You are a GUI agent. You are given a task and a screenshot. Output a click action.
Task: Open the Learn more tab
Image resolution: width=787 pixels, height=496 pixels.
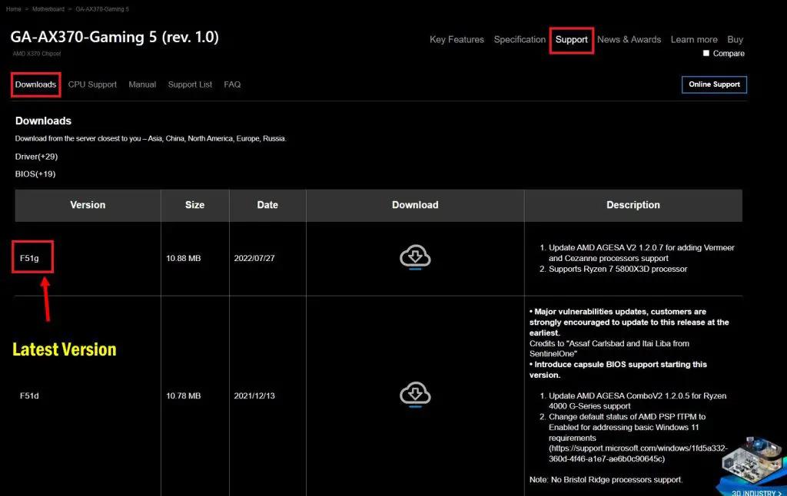(x=694, y=40)
